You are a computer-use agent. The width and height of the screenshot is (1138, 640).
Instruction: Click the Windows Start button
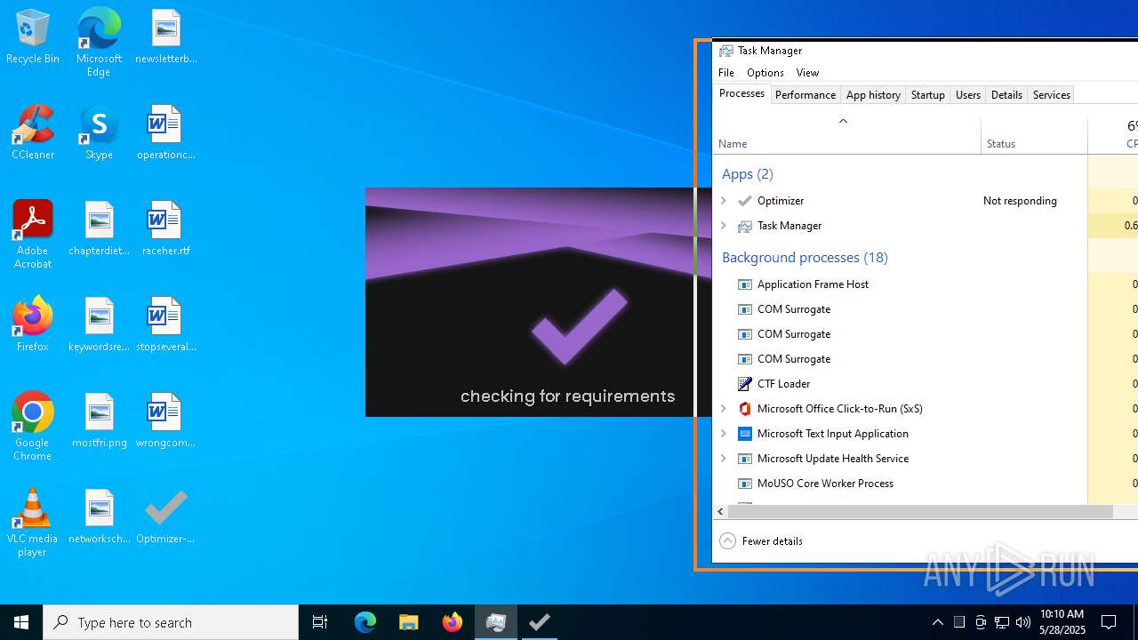[x=21, y=622]
